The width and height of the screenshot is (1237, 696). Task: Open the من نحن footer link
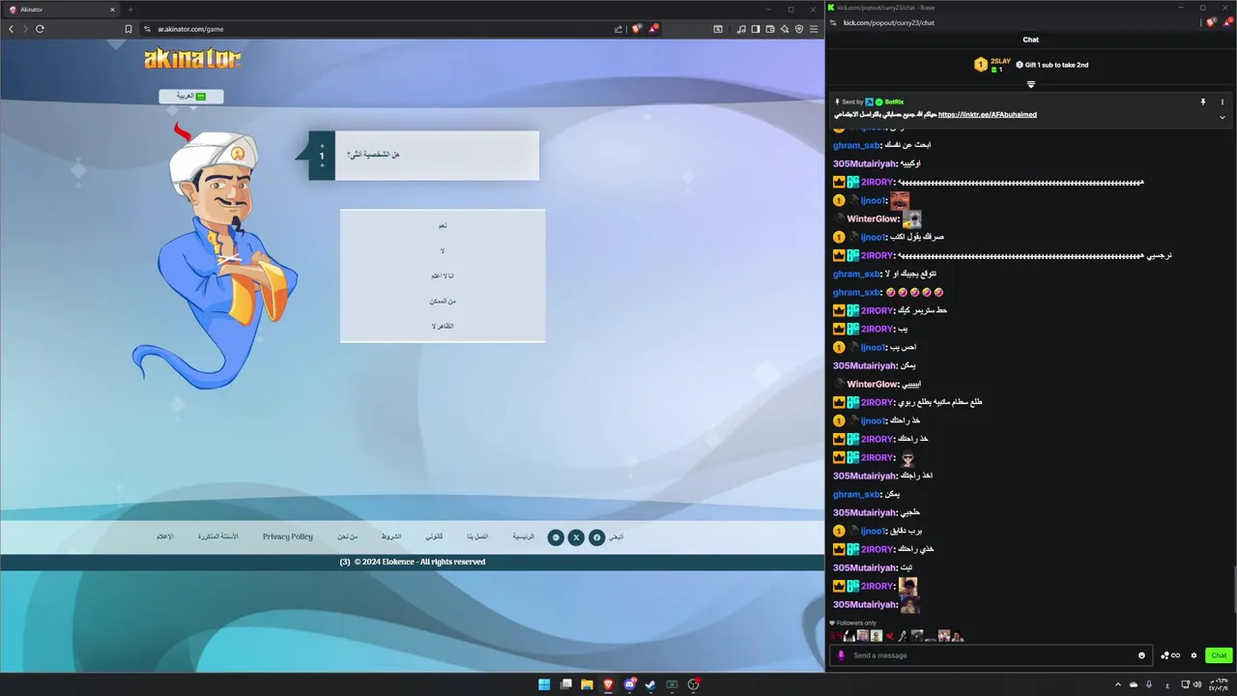[x=348, y=536]
